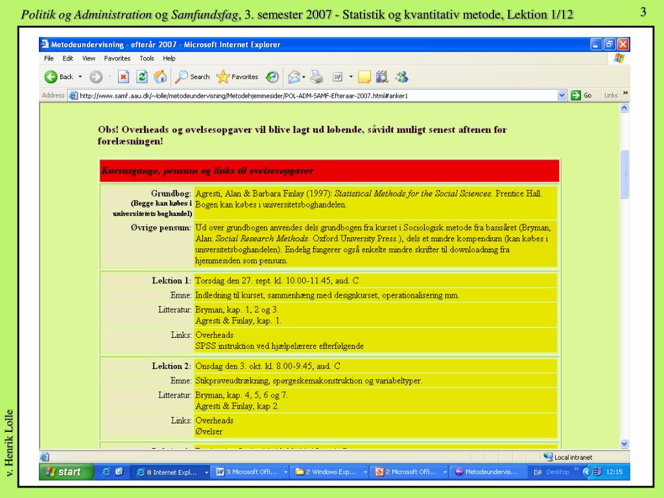Open the Search magnifier tool
This screenshot has height=498, width=664.
tap(193, 77)
